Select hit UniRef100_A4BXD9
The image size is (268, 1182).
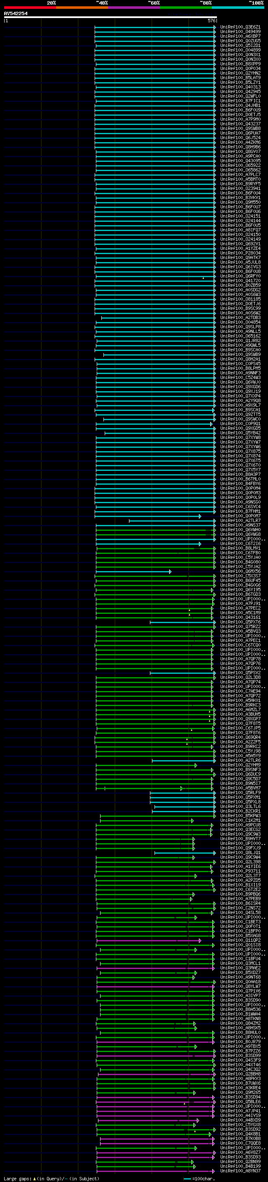[x=240, y=1120]
